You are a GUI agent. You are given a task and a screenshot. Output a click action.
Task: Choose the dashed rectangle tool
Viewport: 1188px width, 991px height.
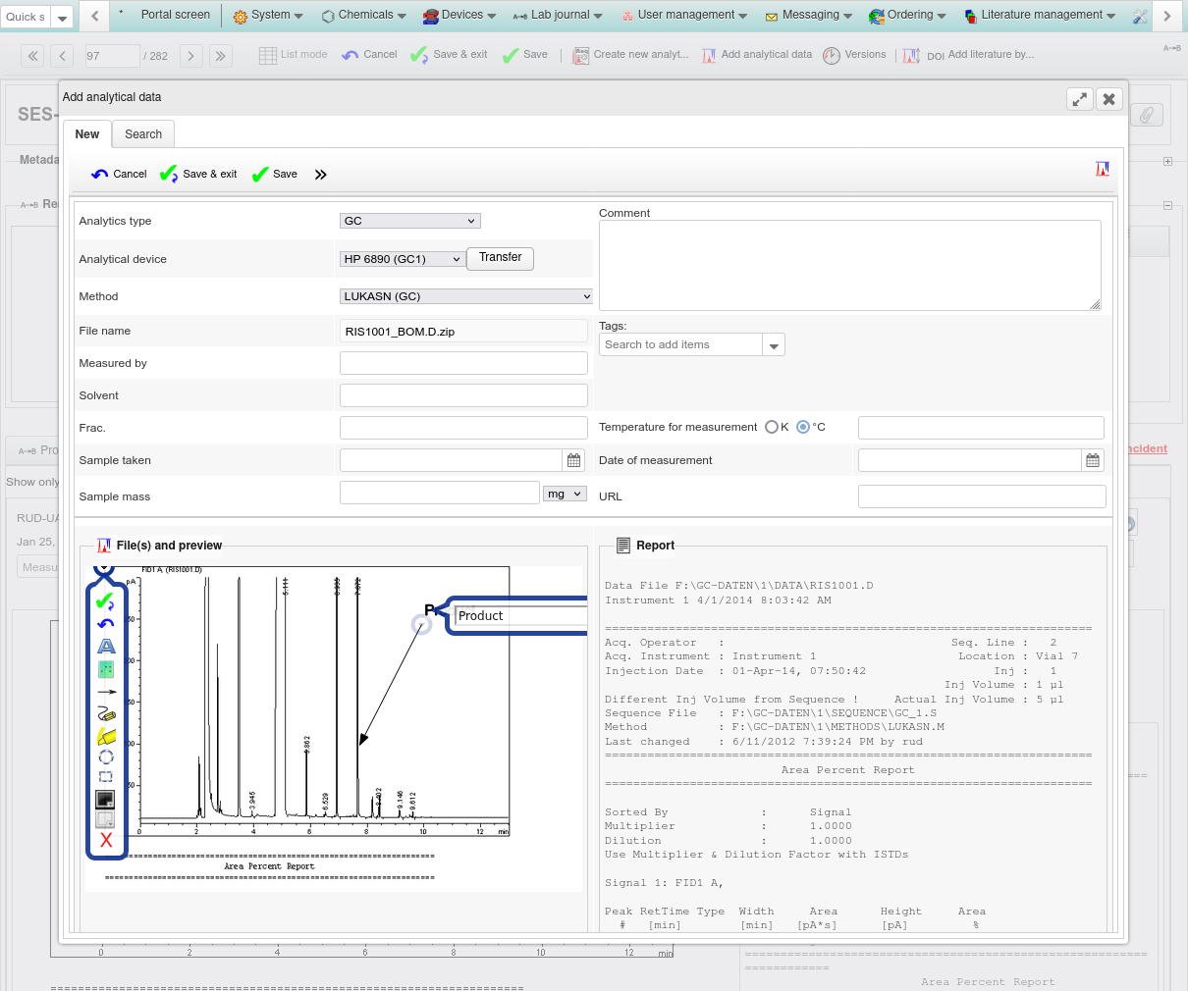point(106,776)
